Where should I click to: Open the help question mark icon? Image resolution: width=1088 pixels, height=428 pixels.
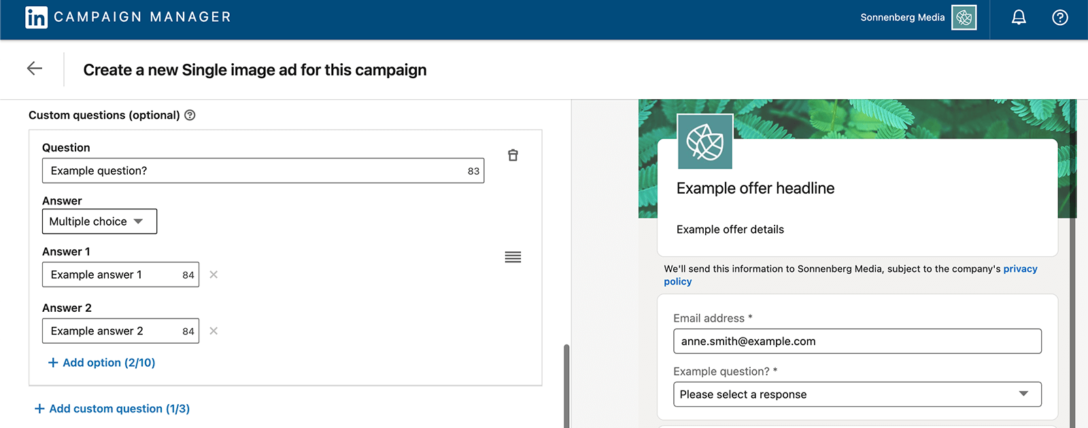coord(1060,18)
